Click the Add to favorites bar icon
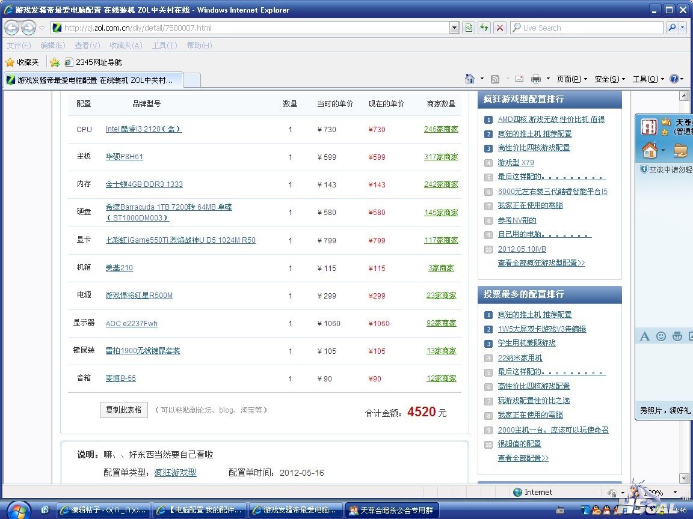The width and height of the screenshot is (693, 519). click(x=54, y=62)
